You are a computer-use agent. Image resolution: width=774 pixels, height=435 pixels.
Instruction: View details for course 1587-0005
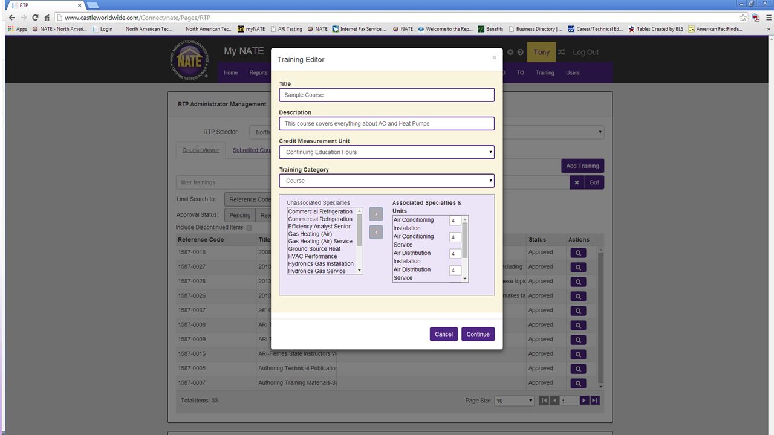point(578,369)
